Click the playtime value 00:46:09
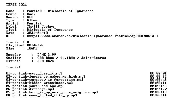Image resolution: width=169 pixels, height=100 pixels. coord(35,45)
